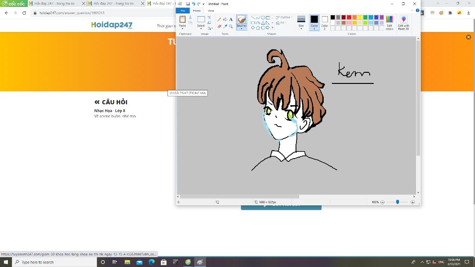The width and height of the screenshot is (475, 267).
Task: Choose the Triangle shape in Shapes gallery
Action: point(263,23)
